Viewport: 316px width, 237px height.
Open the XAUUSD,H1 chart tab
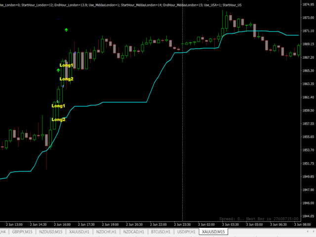click(79, 232)
